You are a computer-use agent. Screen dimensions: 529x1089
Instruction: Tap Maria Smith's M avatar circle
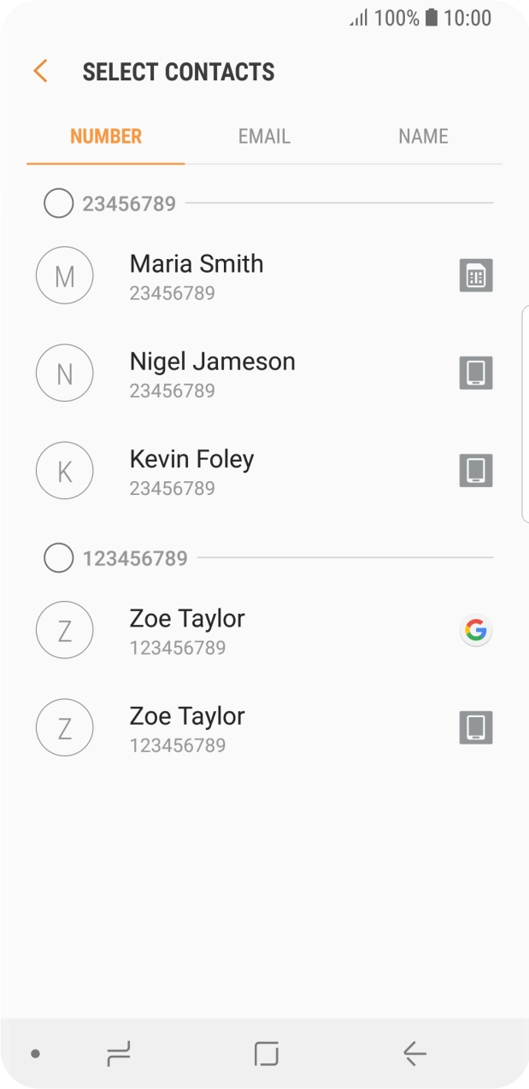[64, 276]
